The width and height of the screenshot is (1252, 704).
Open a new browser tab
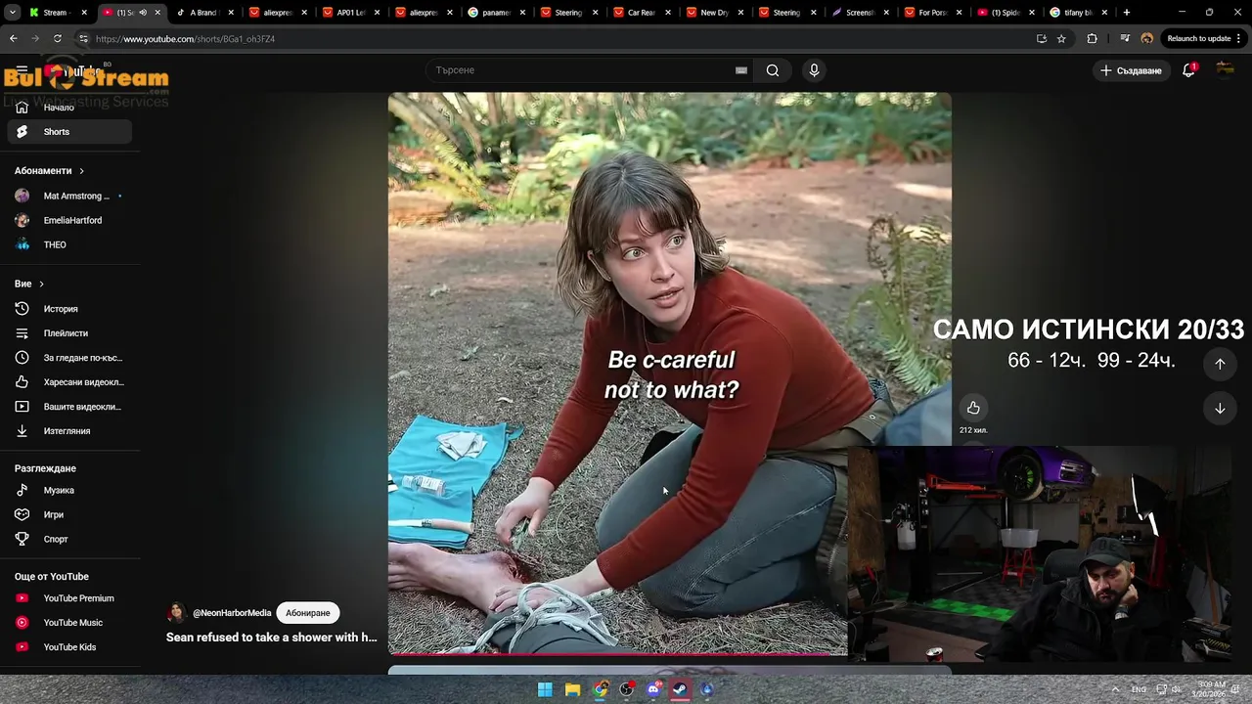click(x=1127, y=13)
